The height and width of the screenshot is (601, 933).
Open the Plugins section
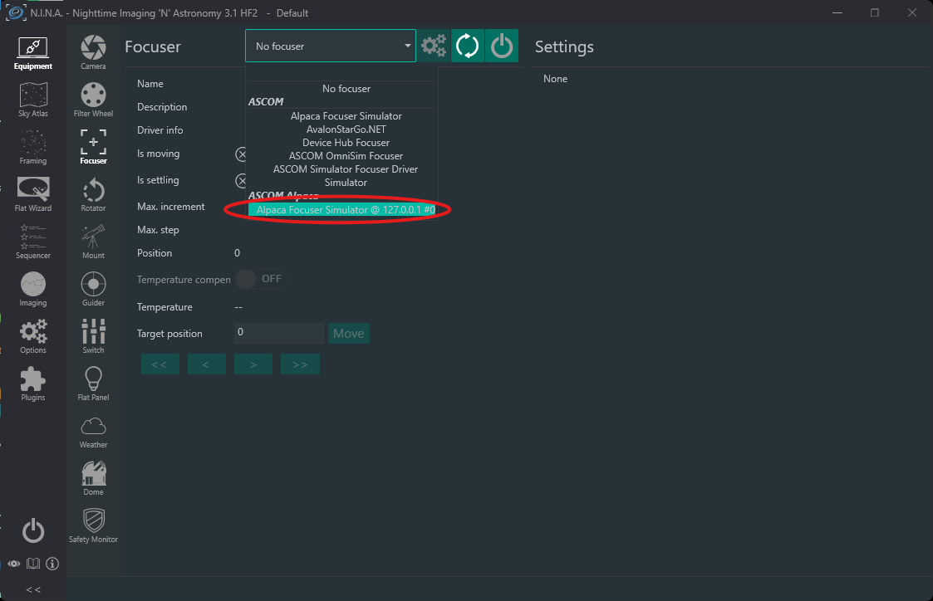coord(33,384)
